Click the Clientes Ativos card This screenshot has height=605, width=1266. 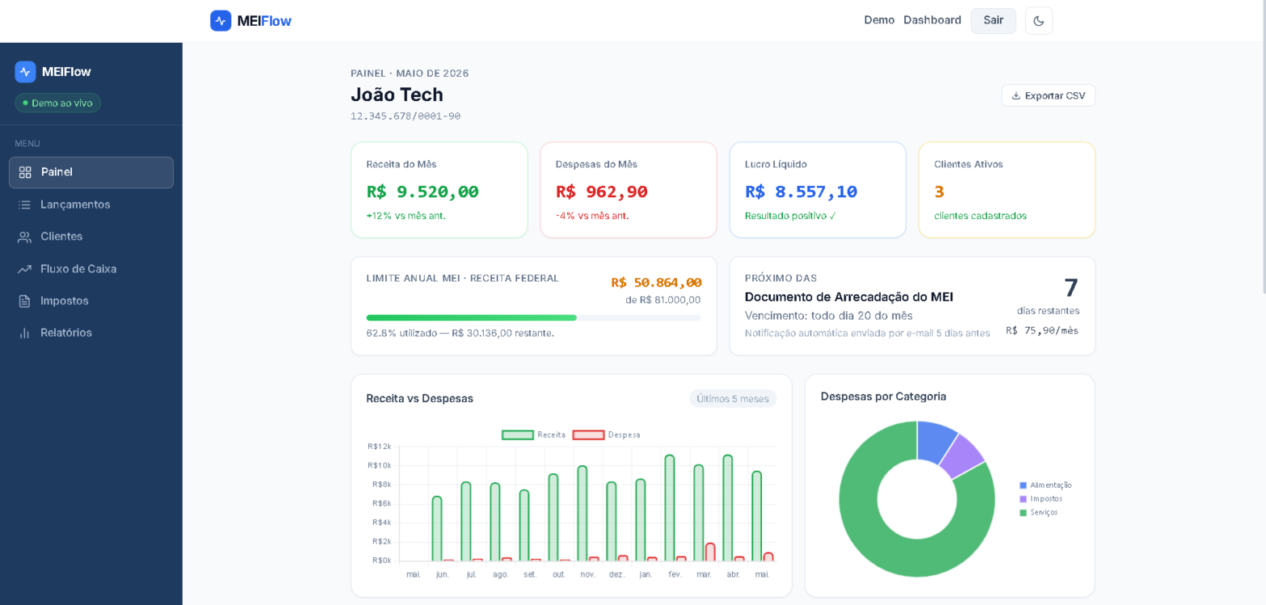point(1007,191)
